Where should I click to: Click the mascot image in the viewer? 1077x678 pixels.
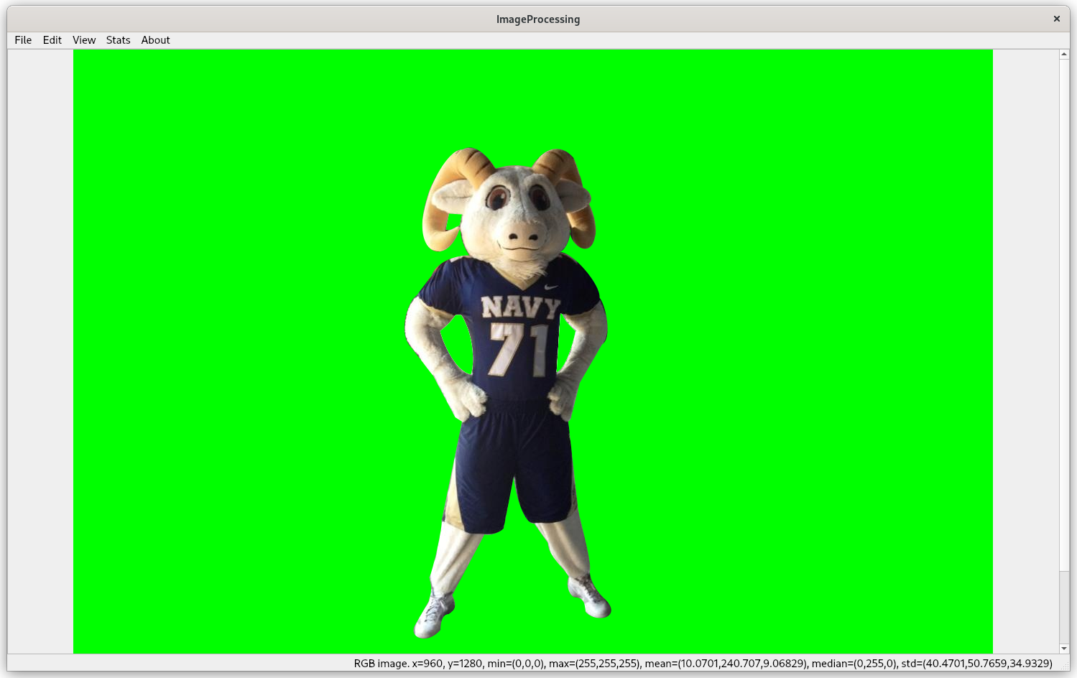[x=533, y=351]
